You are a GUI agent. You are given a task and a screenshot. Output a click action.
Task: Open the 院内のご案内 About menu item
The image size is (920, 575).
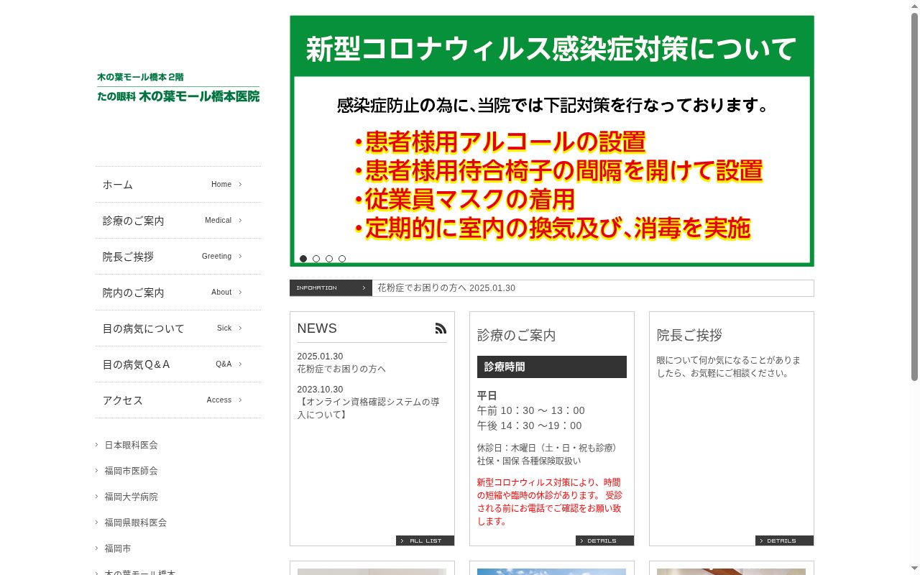pos(178,293)
